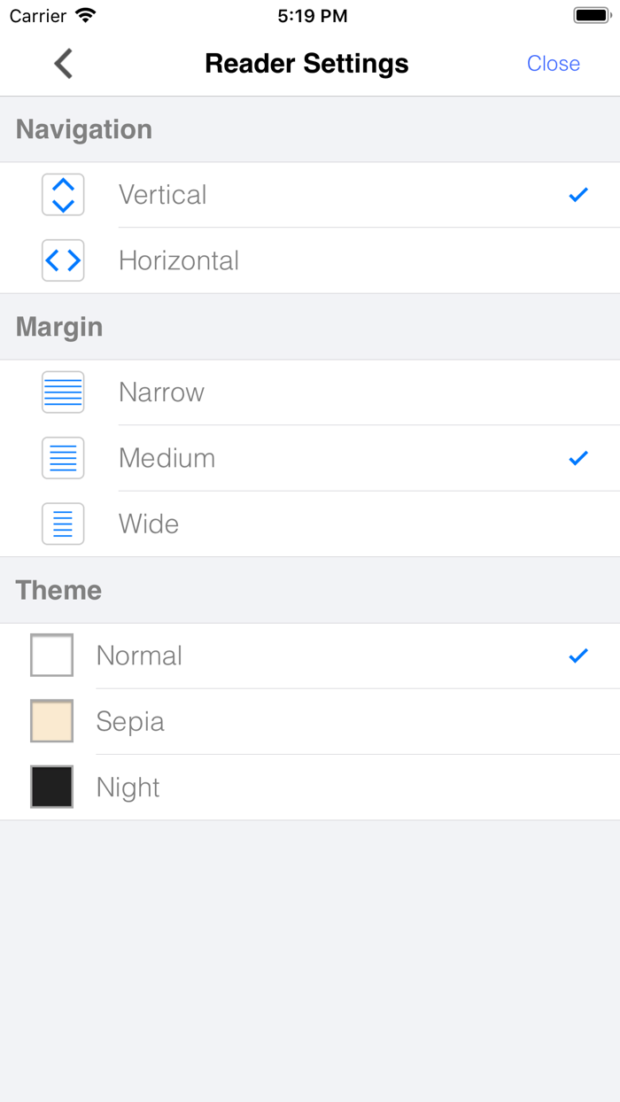The width and height of the screenshot is (620, 1102).
Task: Tap the checkmark beside Vertical
Action: [578, 195]
